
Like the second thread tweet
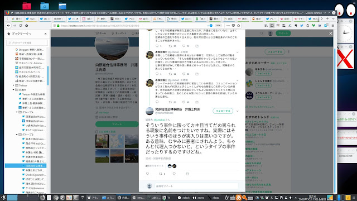(x=184, y=74)
